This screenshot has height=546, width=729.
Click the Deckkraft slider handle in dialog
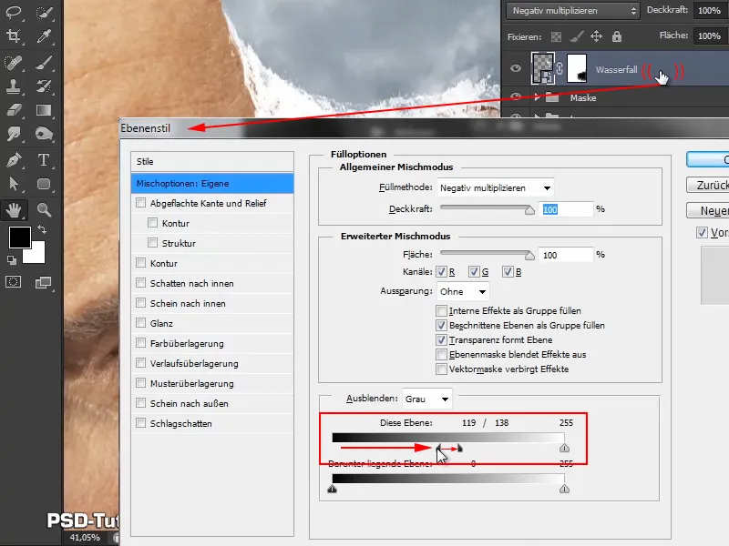click(529, 210)
